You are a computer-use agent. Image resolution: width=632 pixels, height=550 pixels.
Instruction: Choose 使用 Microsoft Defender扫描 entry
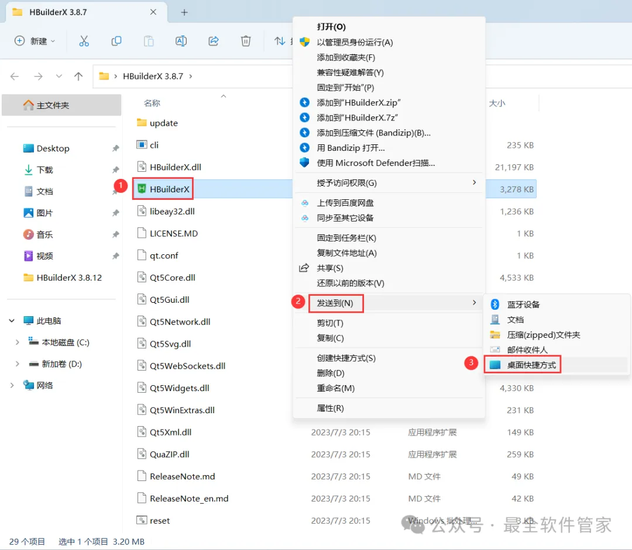pos(376,163)
